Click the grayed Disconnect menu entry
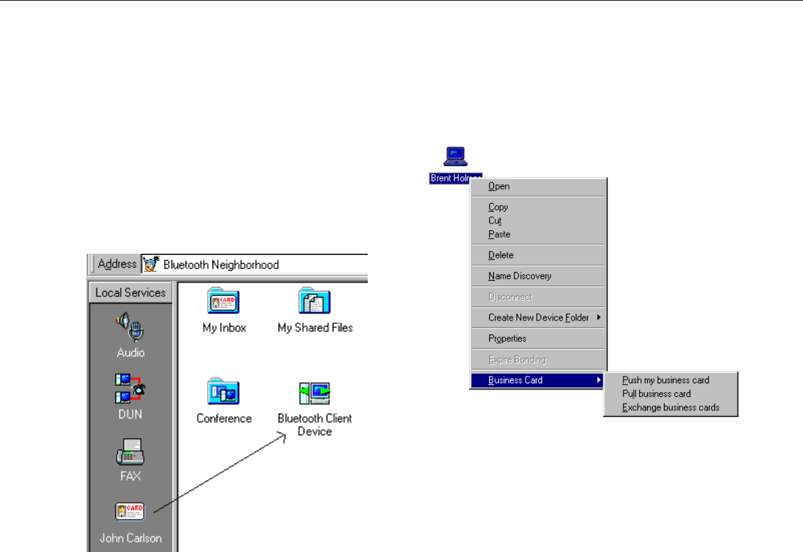This screenshot has height=552, width=803. [538, 297]
